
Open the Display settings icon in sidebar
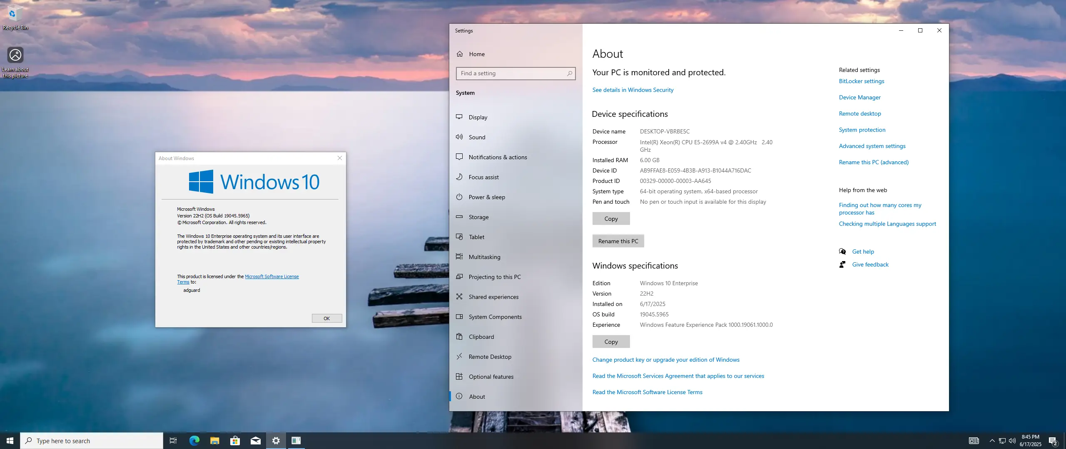coord(459,117)
